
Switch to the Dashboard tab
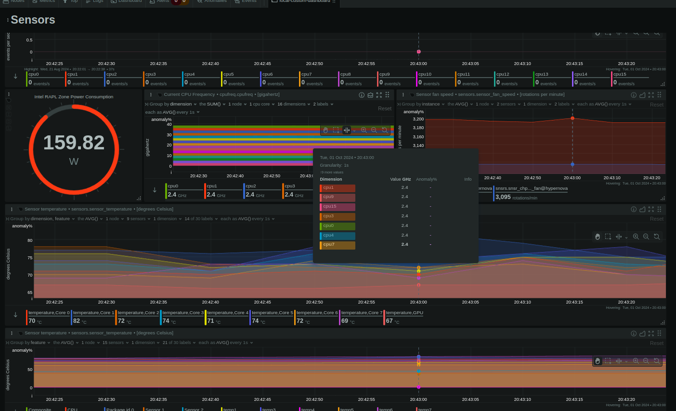127,1
